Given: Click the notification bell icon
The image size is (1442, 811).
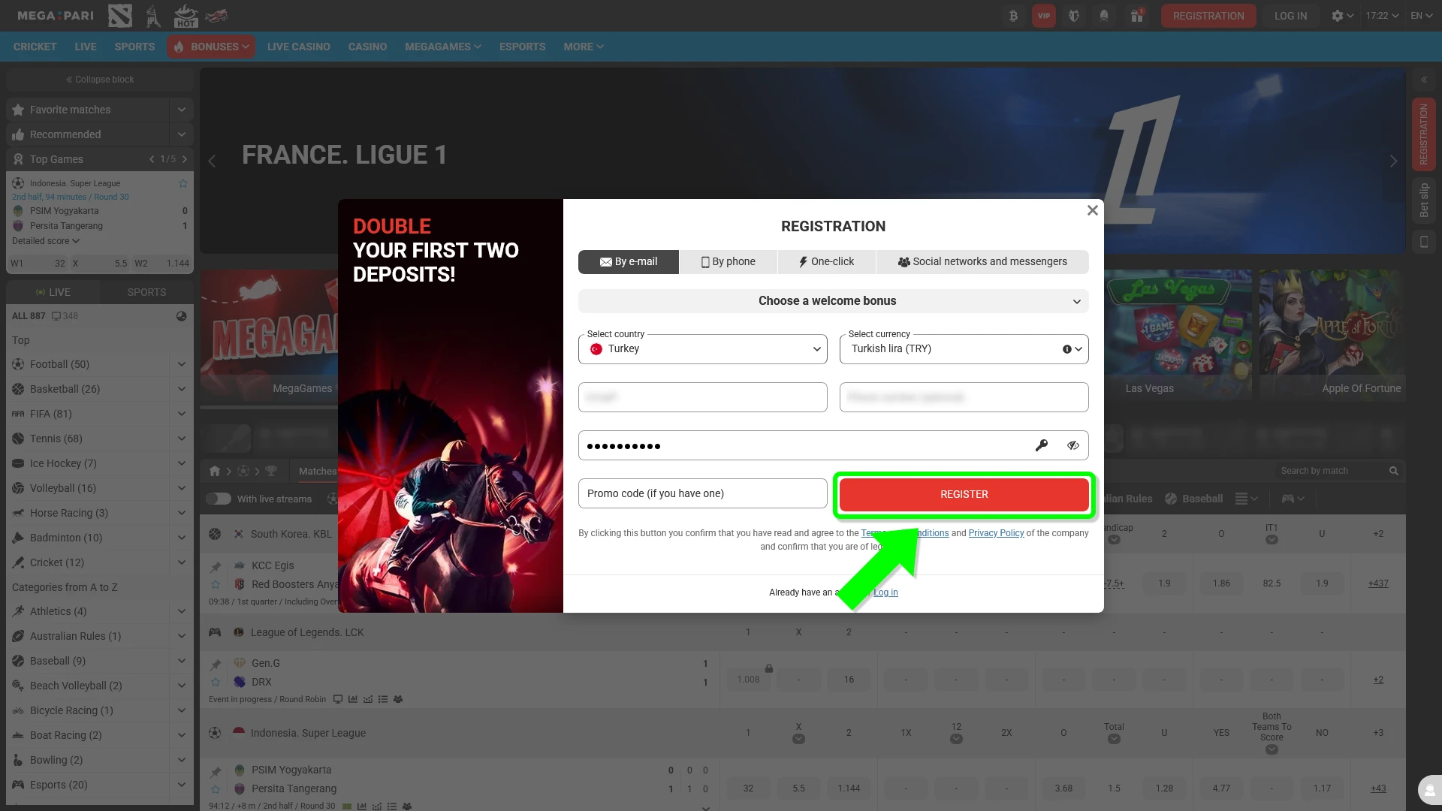Looking at the screenshot, I should coord(1103,16).
